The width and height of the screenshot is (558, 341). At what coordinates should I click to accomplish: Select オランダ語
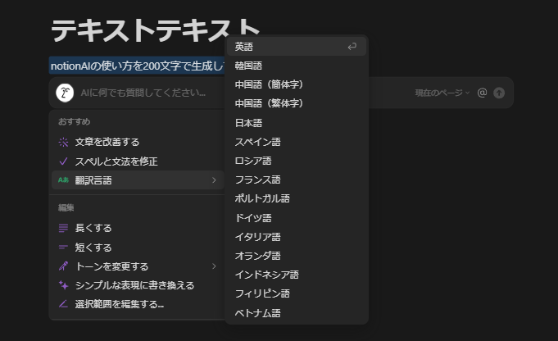[x=297, y=256]
